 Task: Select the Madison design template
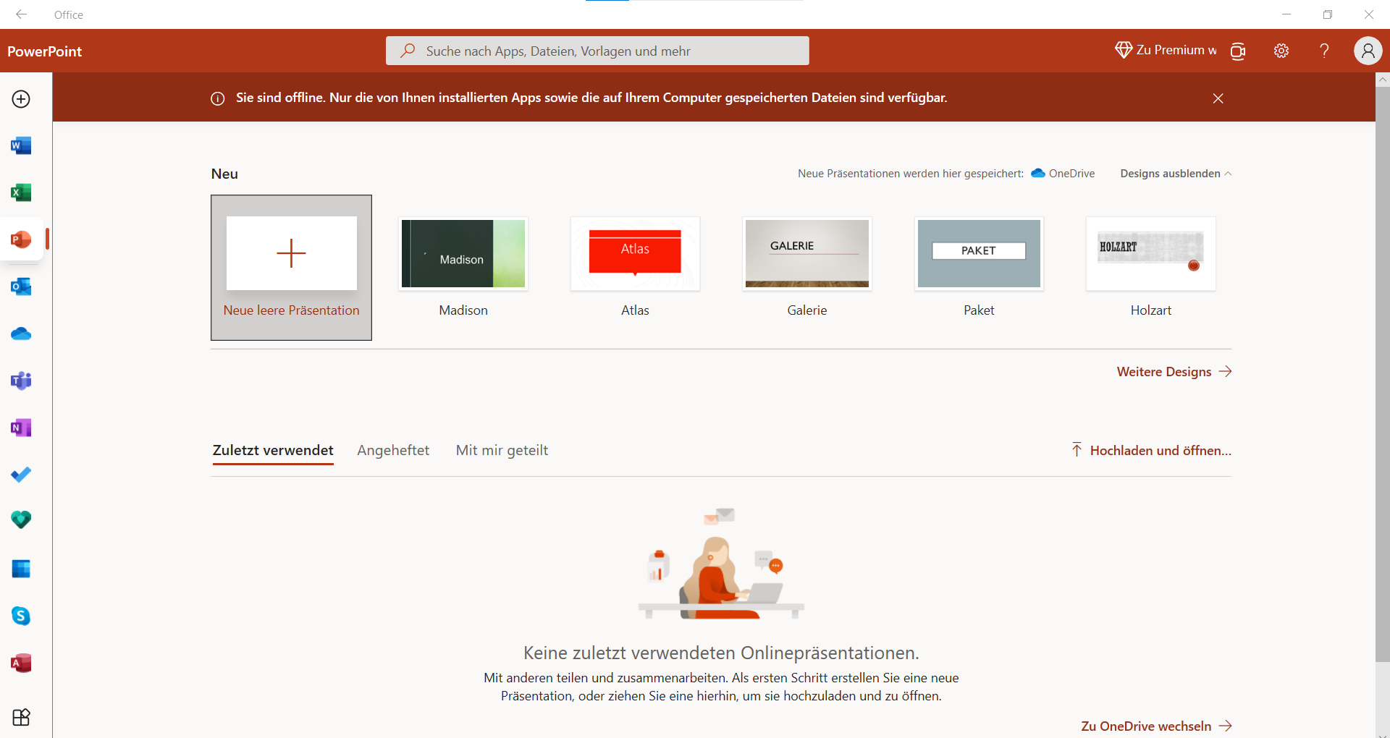[x=463, y=268]
